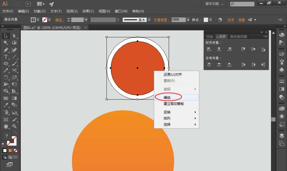Screen dimensions: 287x171
Task: Expand the opacity slider arrow
Action: click(188, 20)
